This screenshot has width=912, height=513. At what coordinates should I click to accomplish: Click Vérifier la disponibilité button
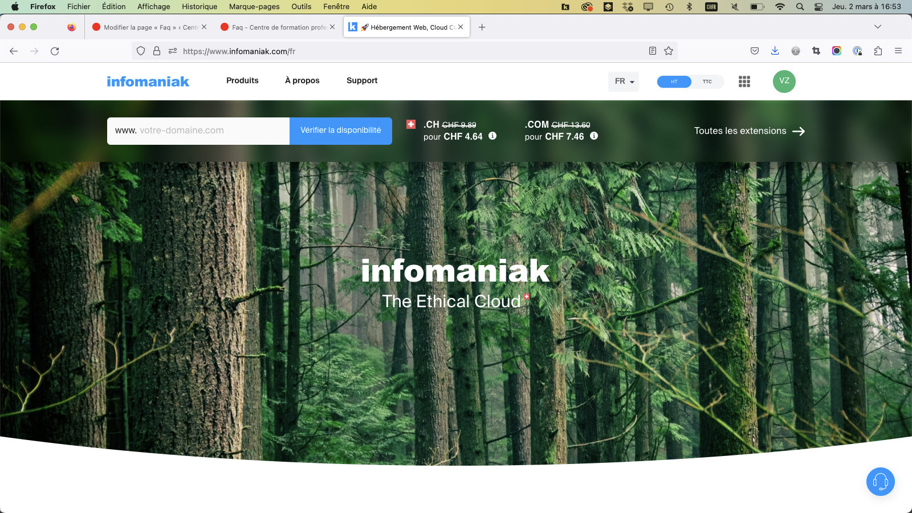[341, 131]
